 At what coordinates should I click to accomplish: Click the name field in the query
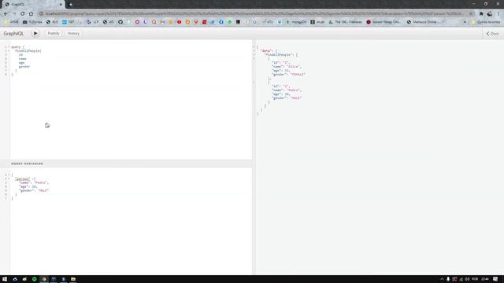pyautogui.click(x=22, y=59)
